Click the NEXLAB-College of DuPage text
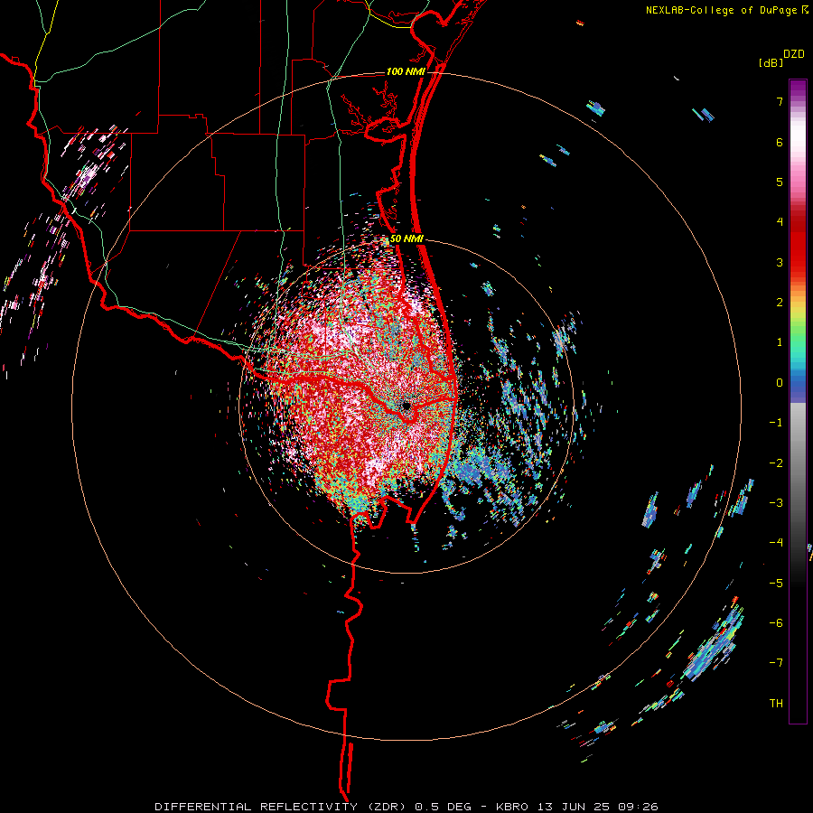Viewport: 813px width, 813px height. click(721, 10)
